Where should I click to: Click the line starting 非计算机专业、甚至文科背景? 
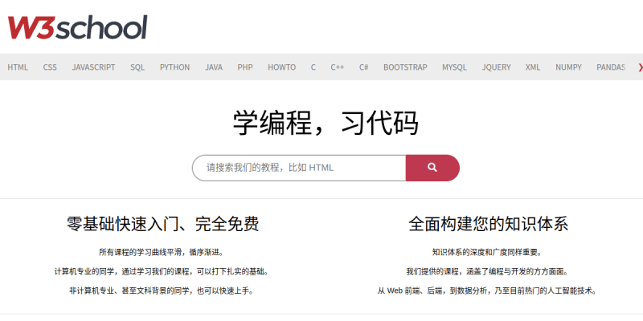click(162, 291)
